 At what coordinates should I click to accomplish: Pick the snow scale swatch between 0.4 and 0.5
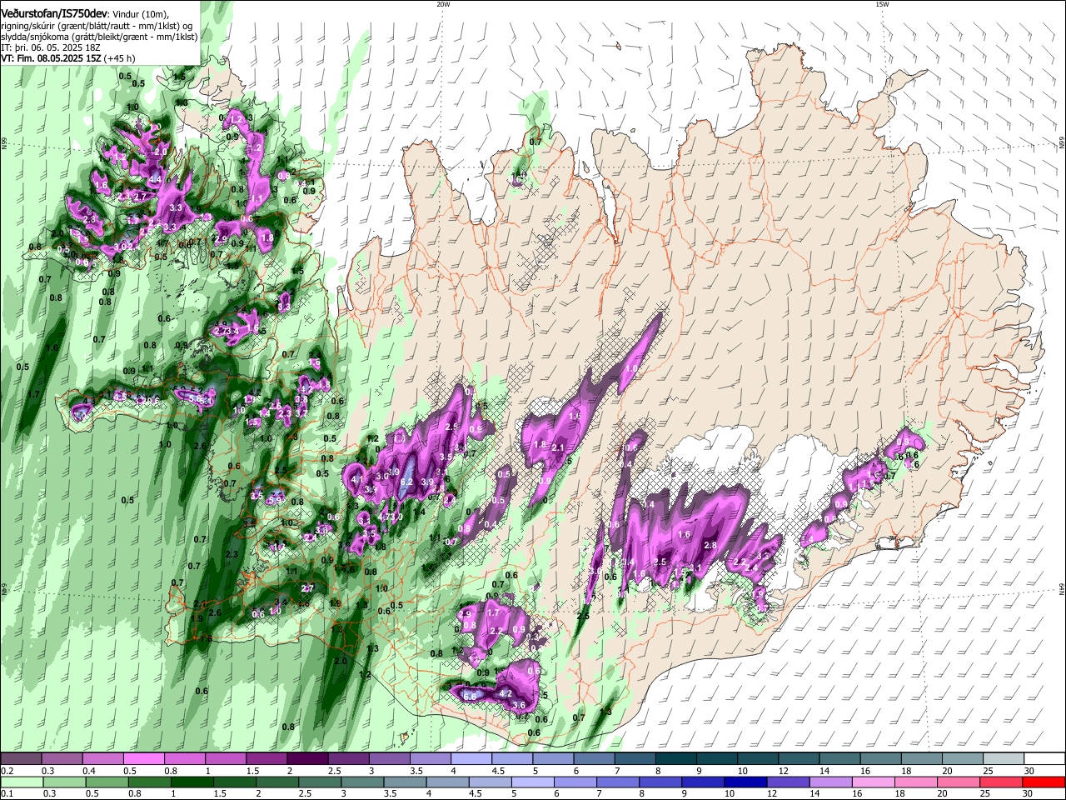tap(103, 759)
